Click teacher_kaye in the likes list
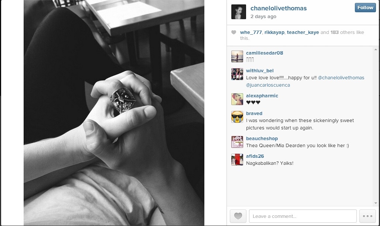 point(303,32)
